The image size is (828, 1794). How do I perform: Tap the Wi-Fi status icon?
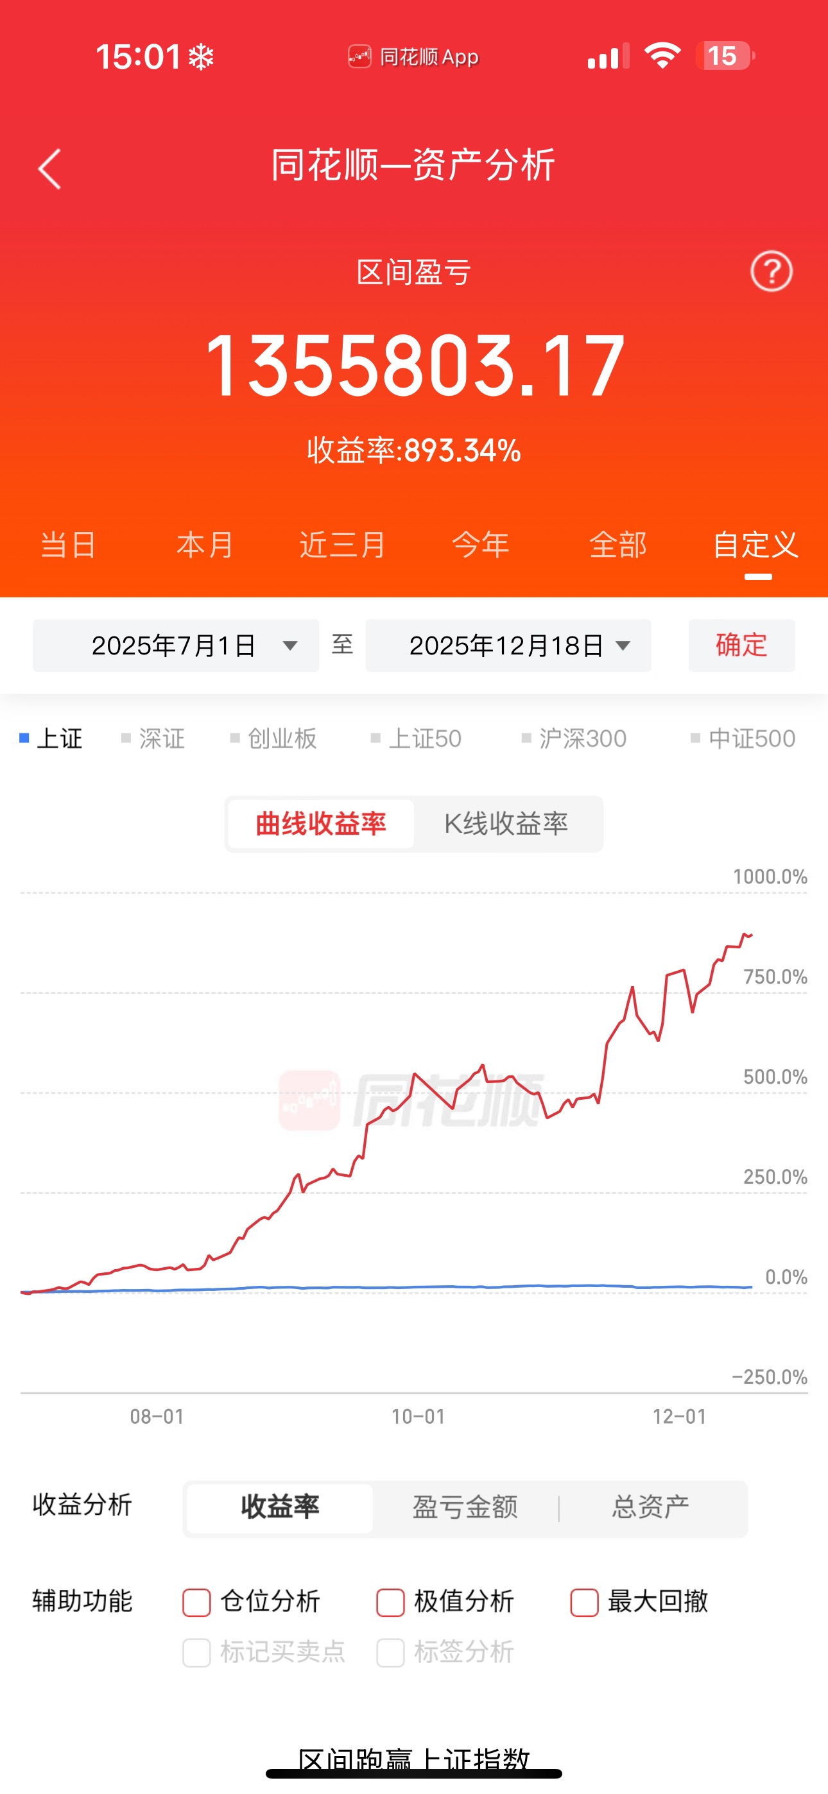[x=662, y=56]
